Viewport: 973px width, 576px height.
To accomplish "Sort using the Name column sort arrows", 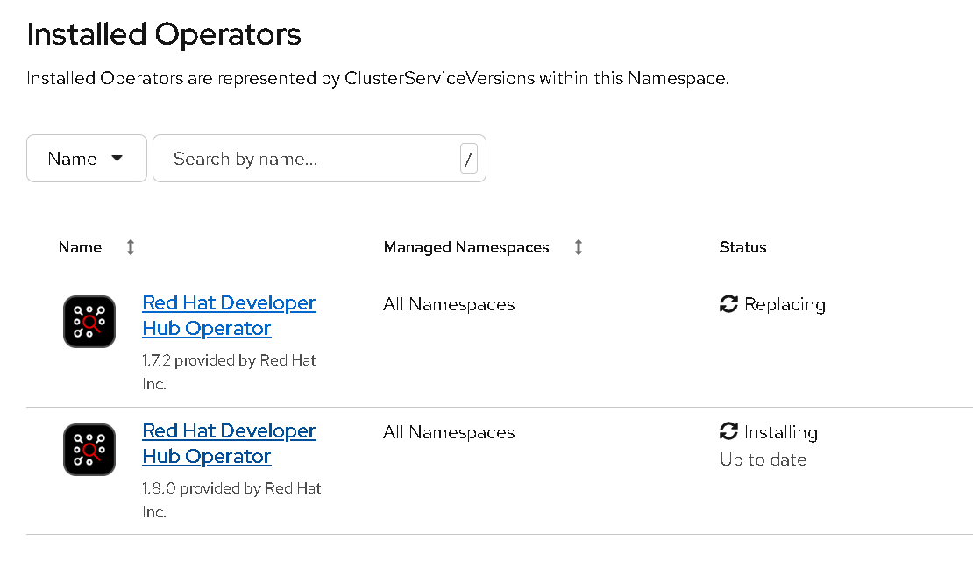I will tap(131, 247).
